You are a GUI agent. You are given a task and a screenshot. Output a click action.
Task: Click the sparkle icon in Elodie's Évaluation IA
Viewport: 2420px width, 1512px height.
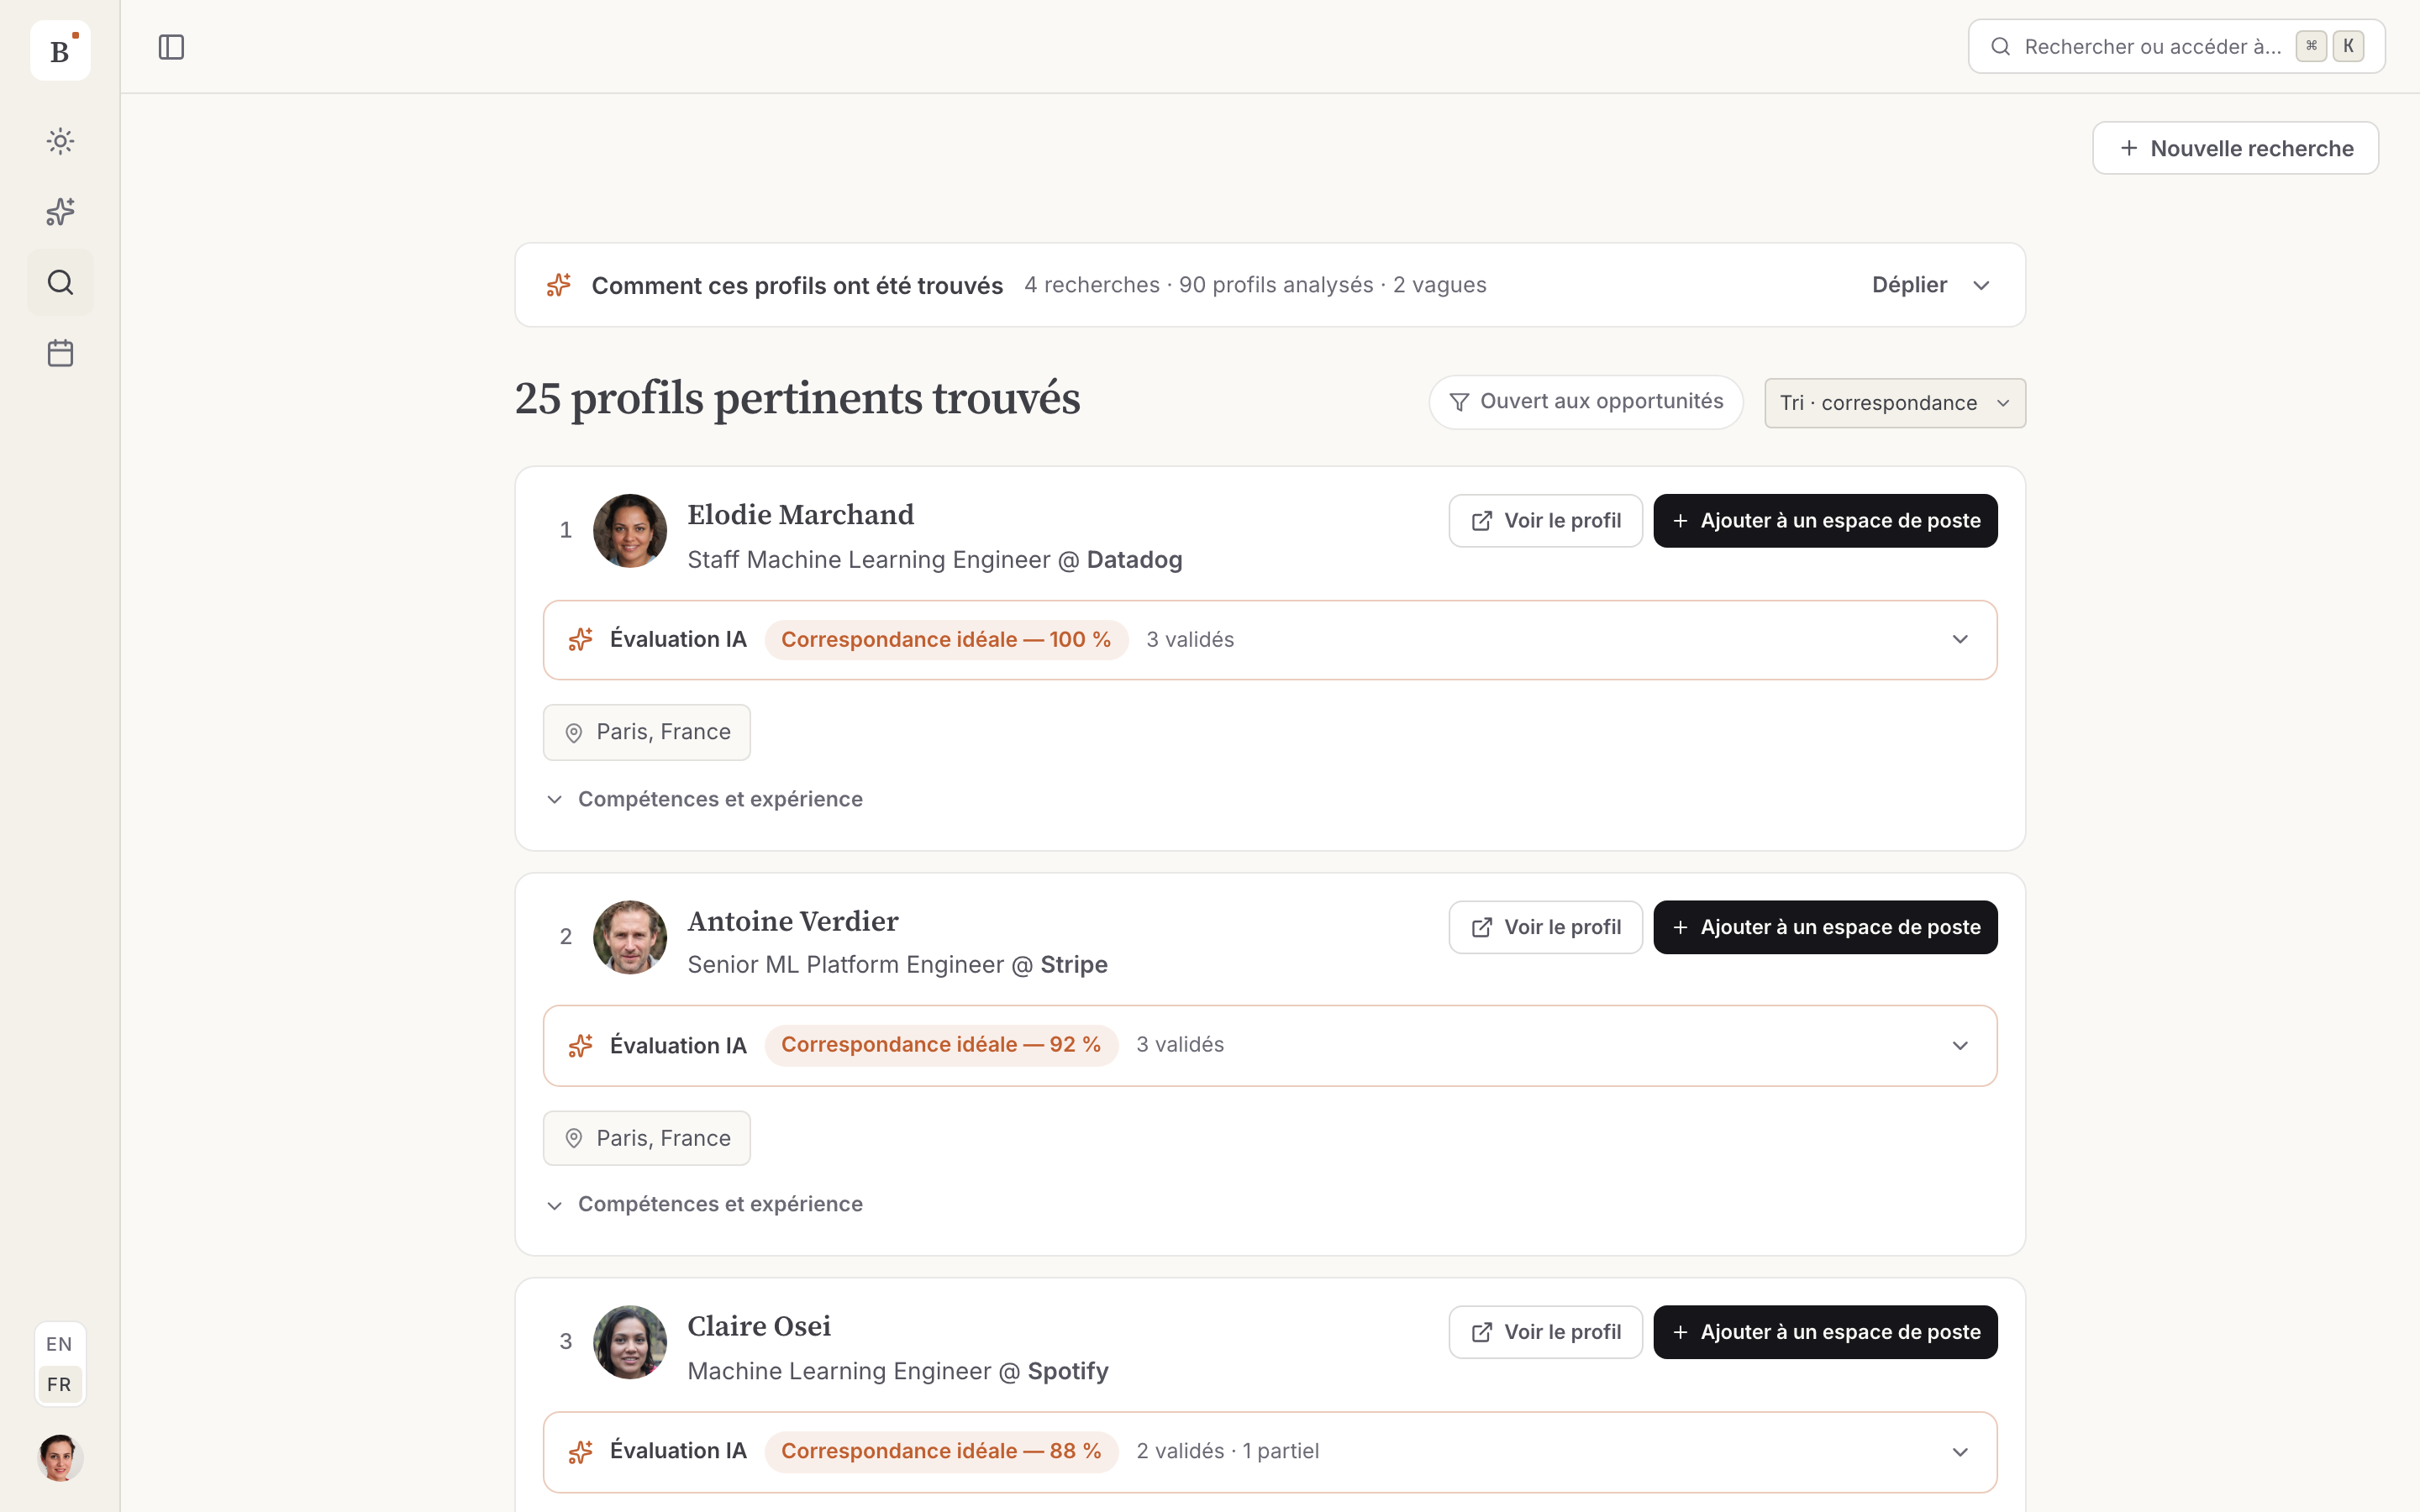pyautogui.click(x=581, y=639)
